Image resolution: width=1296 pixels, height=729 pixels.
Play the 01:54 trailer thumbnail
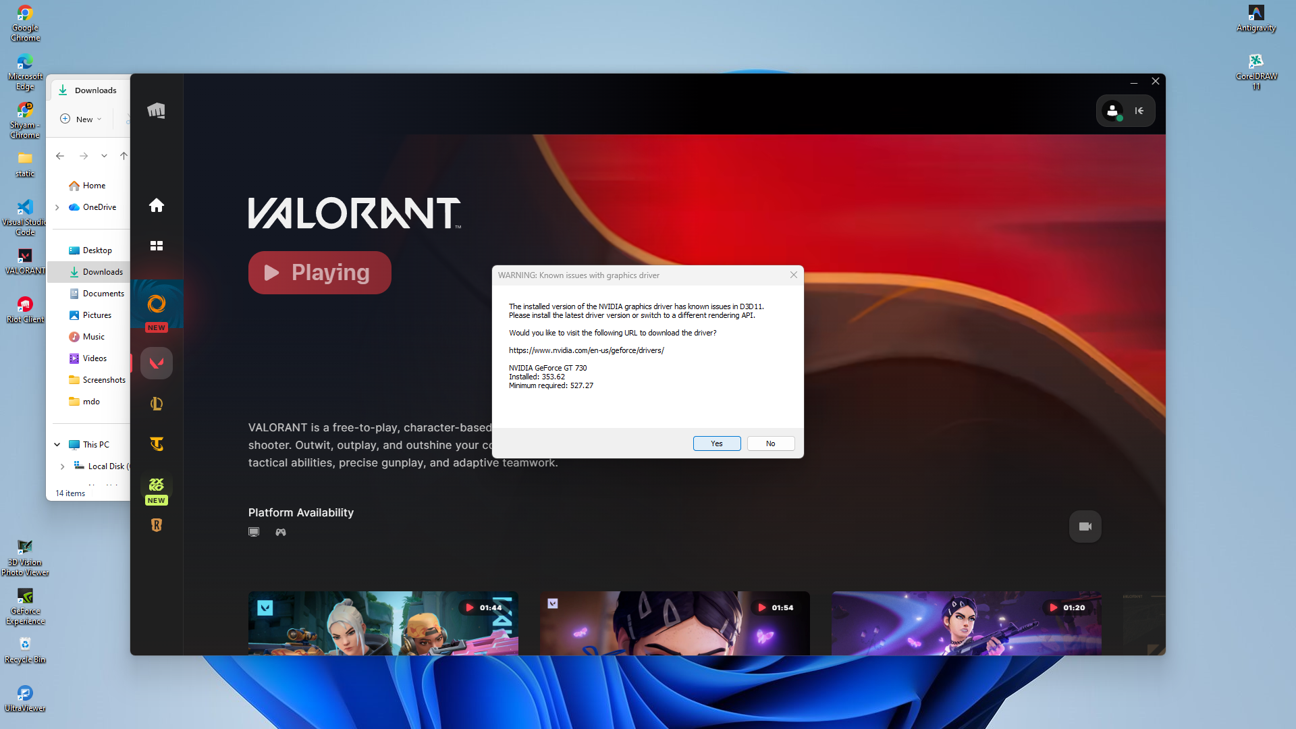(x=674, y=622)
